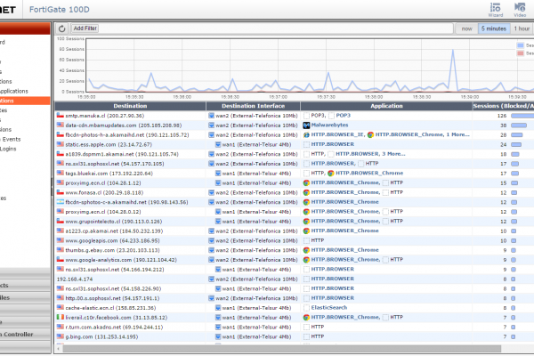Viewport: 534px width, 356px height.
Task: Expand the Controller section in sidebar
Action: pos(25,335)
